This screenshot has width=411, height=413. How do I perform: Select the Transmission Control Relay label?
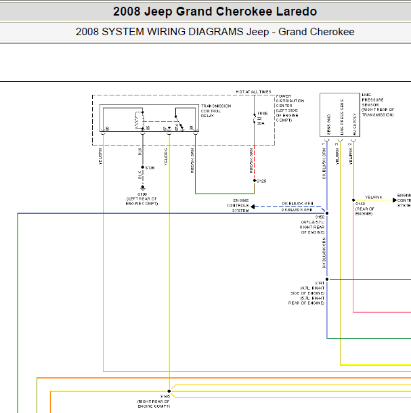216,111
